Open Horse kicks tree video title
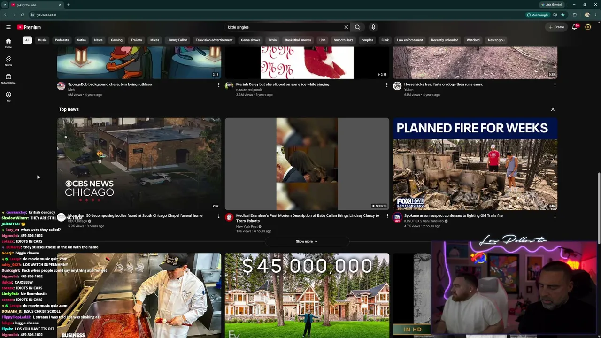This screenshot has width=601, height=338. [x=443, y=84]
